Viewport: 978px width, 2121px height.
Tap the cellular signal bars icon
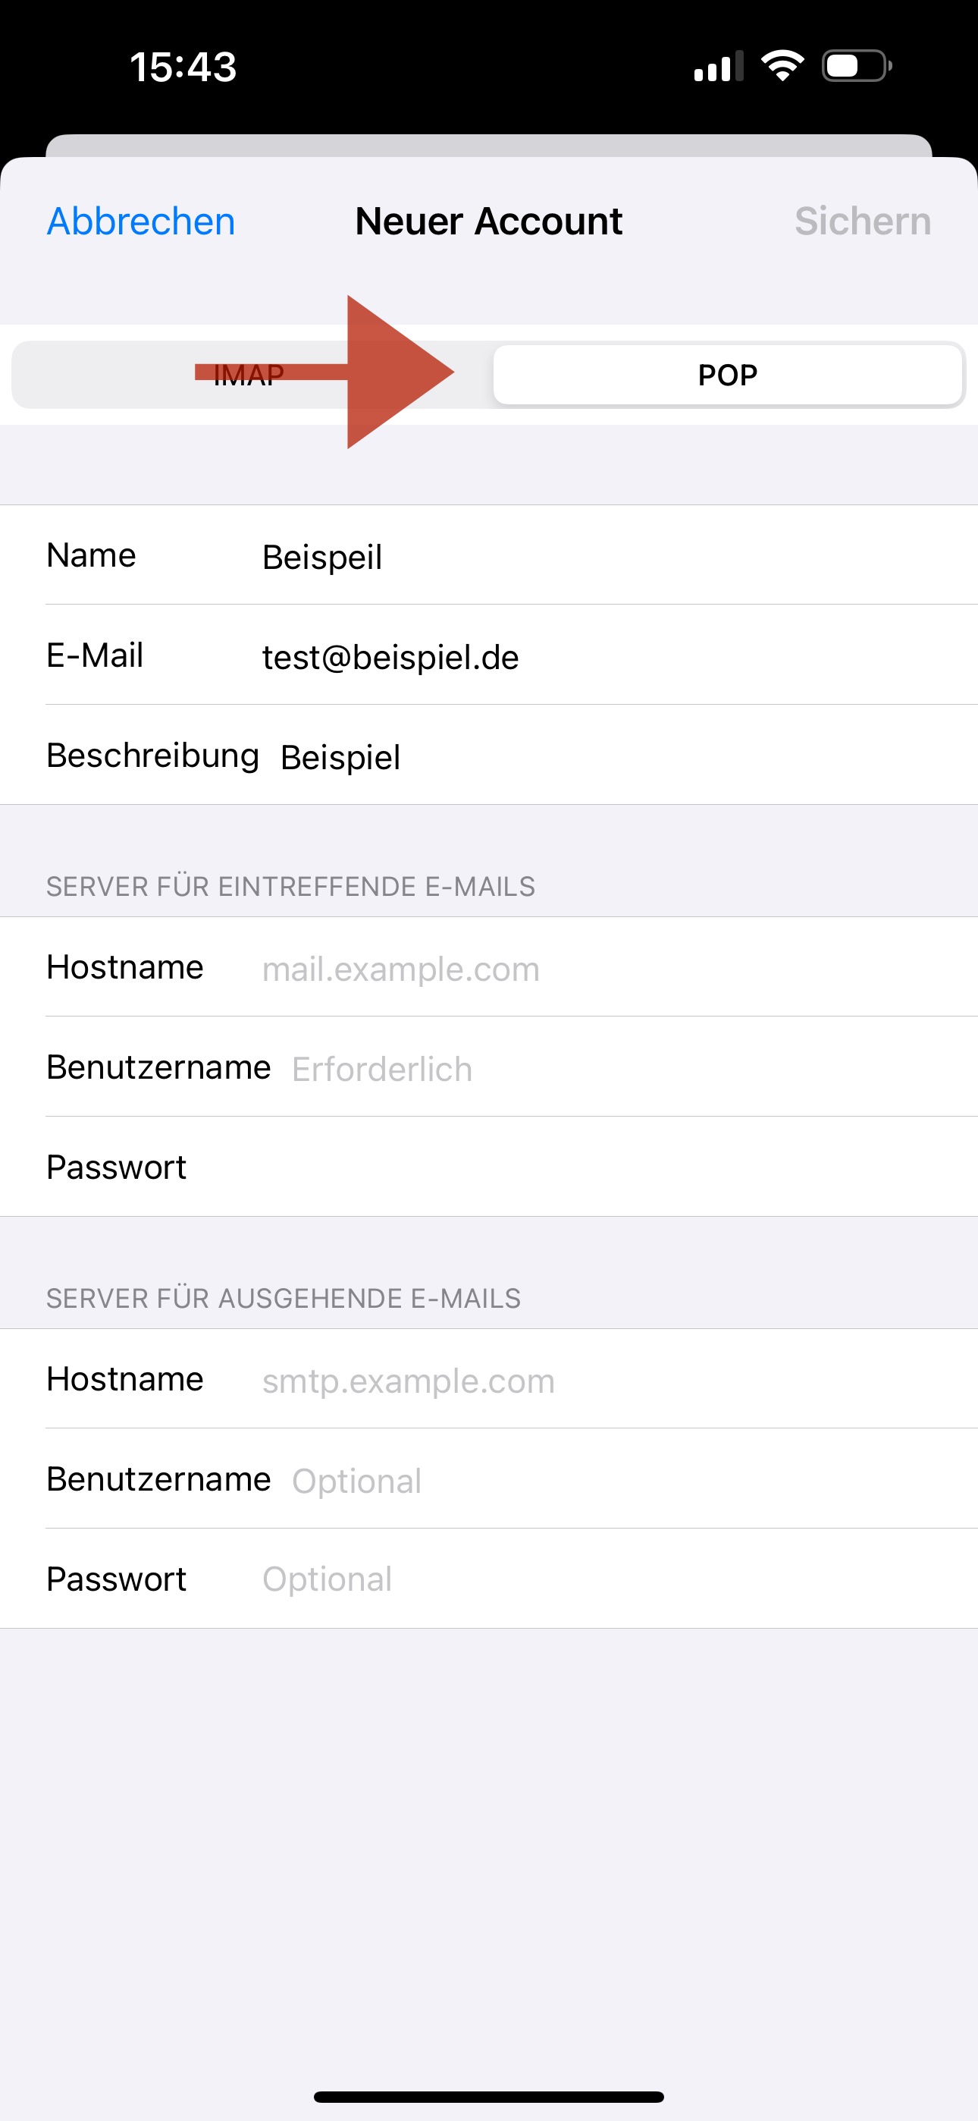pos(718,67)
